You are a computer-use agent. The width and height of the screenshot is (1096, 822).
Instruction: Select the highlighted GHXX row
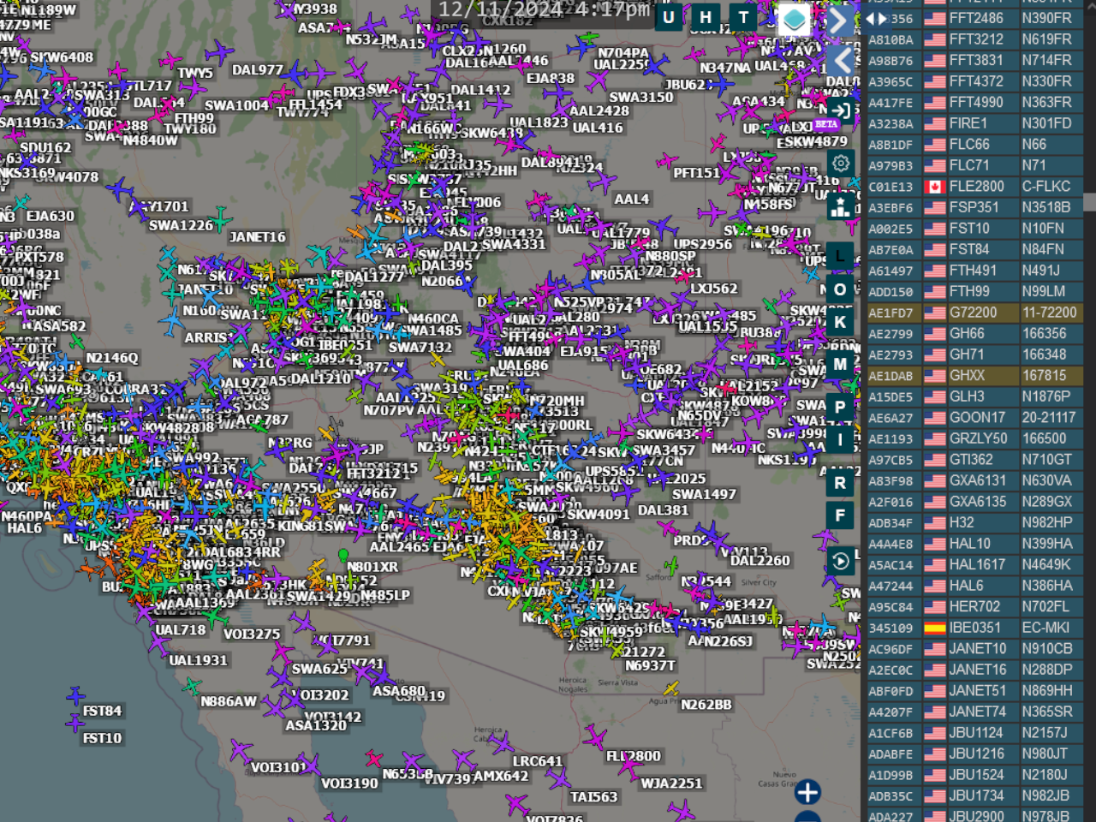974,376
